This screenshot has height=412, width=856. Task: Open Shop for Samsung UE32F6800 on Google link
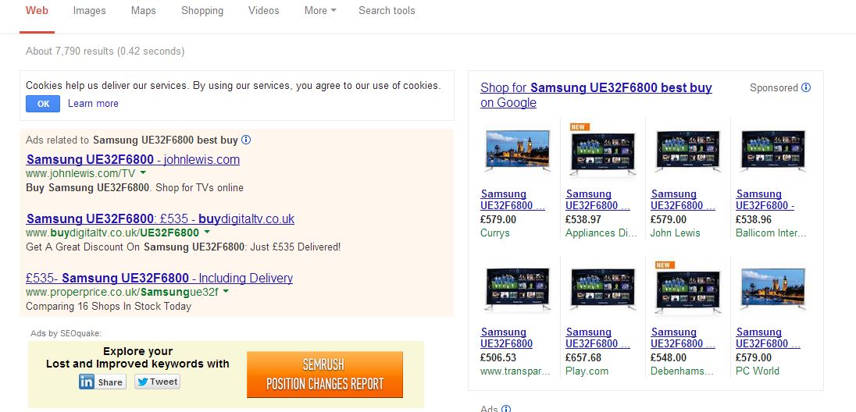click(596, 95)
